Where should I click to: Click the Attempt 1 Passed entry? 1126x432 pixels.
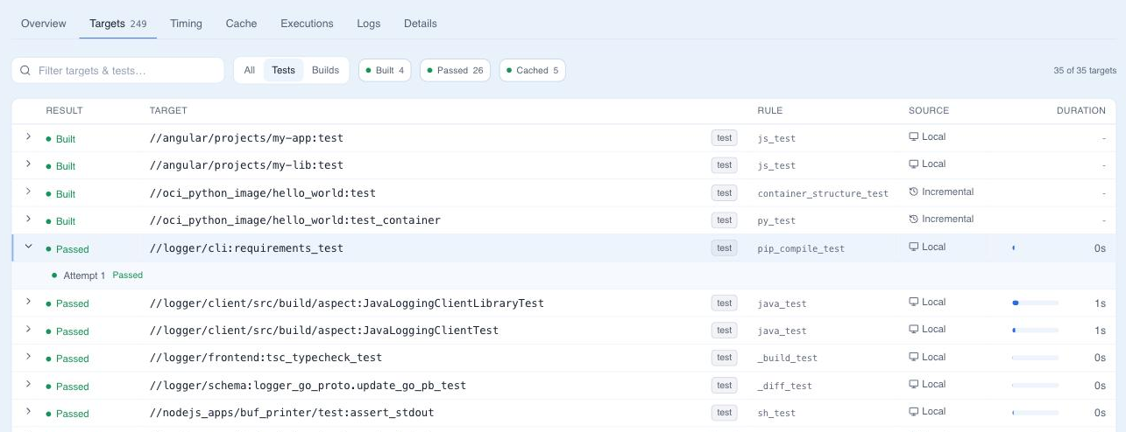(97, 275)
